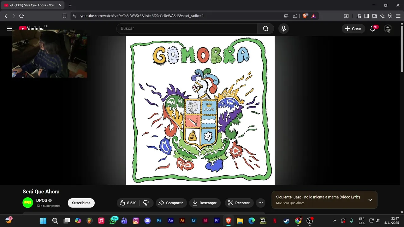The image size is (404, 227).
Task: Download the video with Descargar
Action: coord(205,203)
